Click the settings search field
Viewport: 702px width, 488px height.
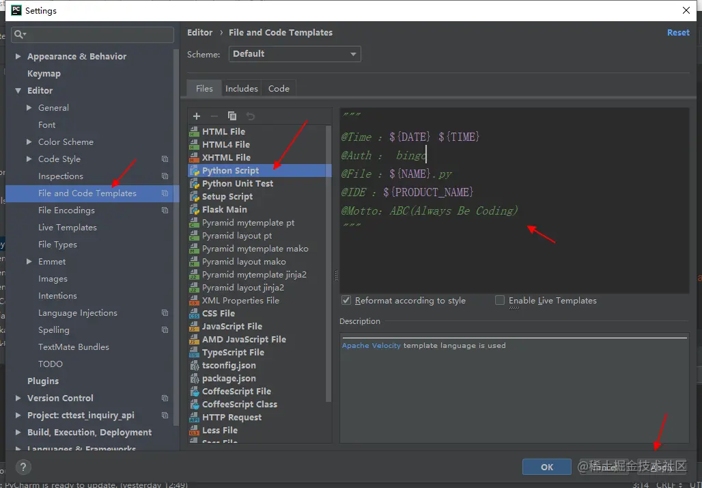pyautogui.click(x=93, y=34)
